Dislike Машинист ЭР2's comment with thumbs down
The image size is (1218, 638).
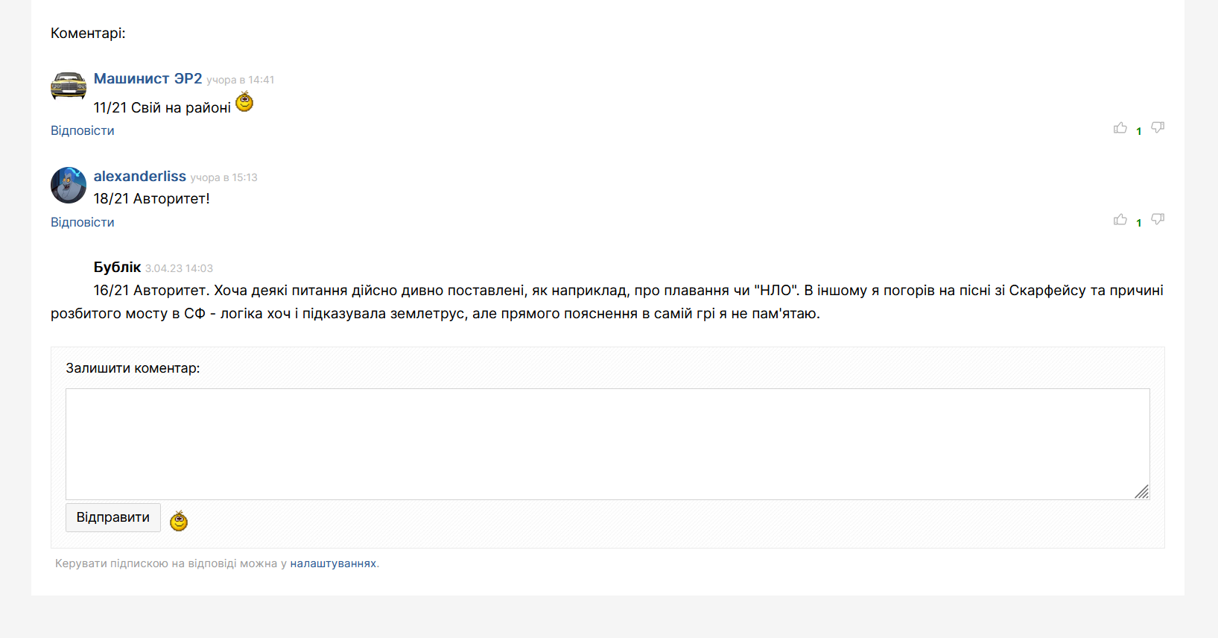[1158, 128]
